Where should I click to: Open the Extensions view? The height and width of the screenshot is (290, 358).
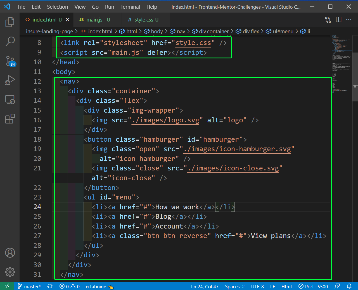pos(10,119)
